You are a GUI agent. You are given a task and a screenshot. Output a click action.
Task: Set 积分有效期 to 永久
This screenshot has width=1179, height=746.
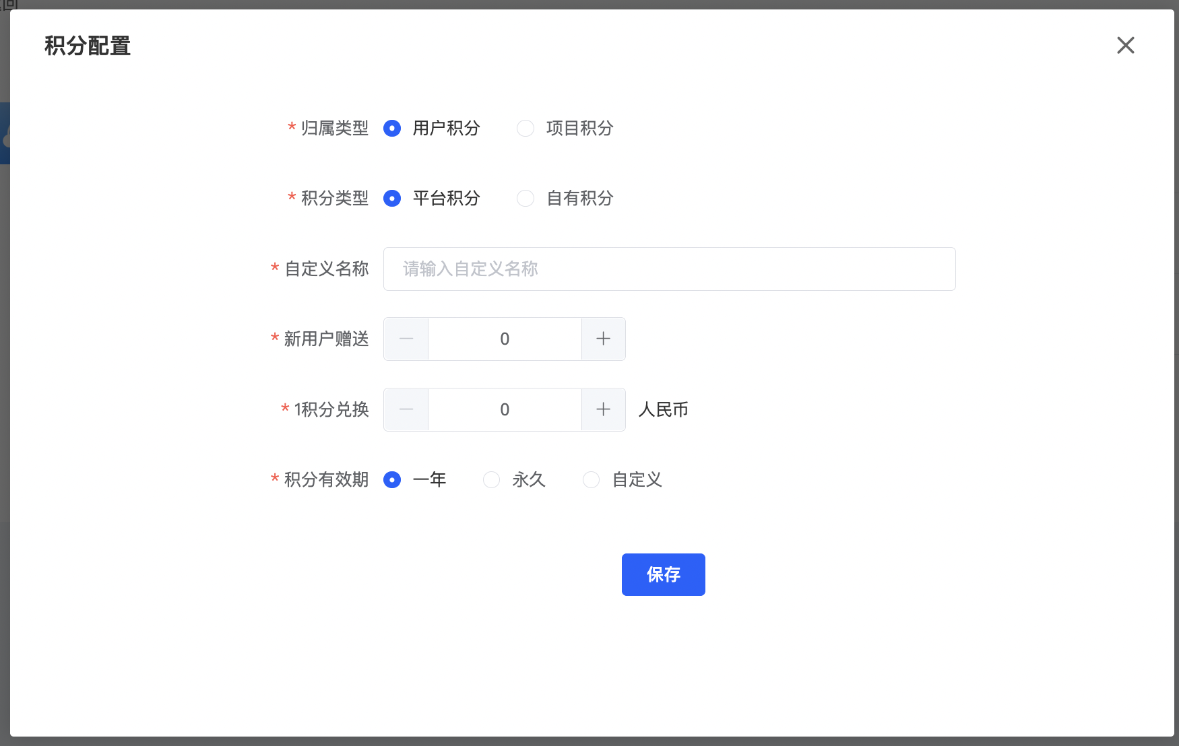click(492, 479)
